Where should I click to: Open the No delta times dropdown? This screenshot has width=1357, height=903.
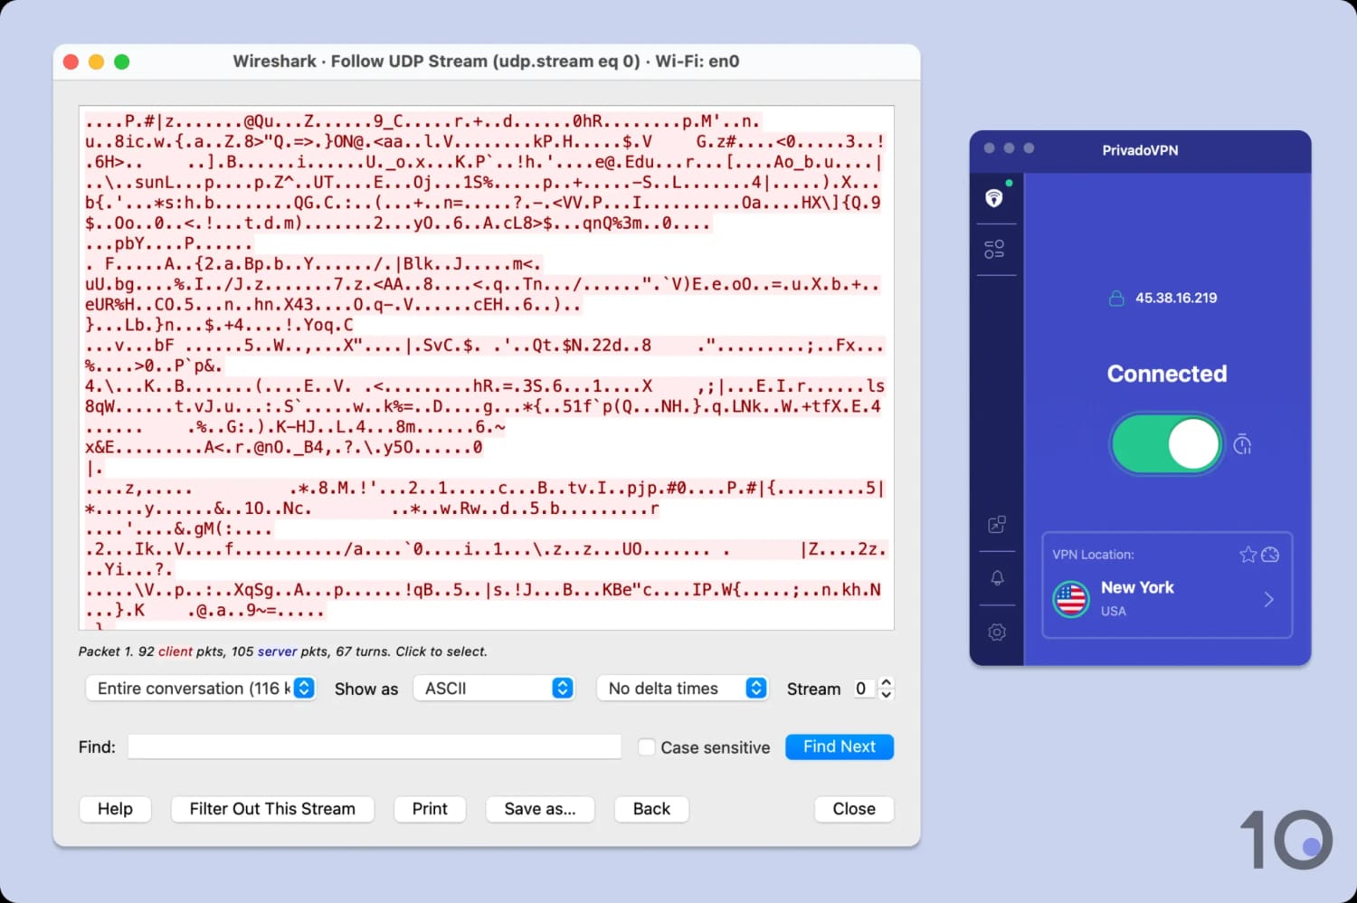pyautogui.click(x=683, y=688)
